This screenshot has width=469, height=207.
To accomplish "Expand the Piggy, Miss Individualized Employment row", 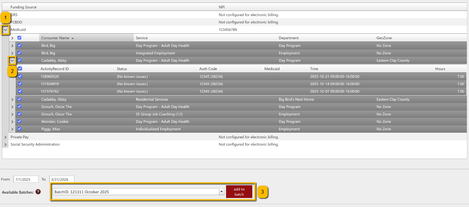I will [12, 129].
